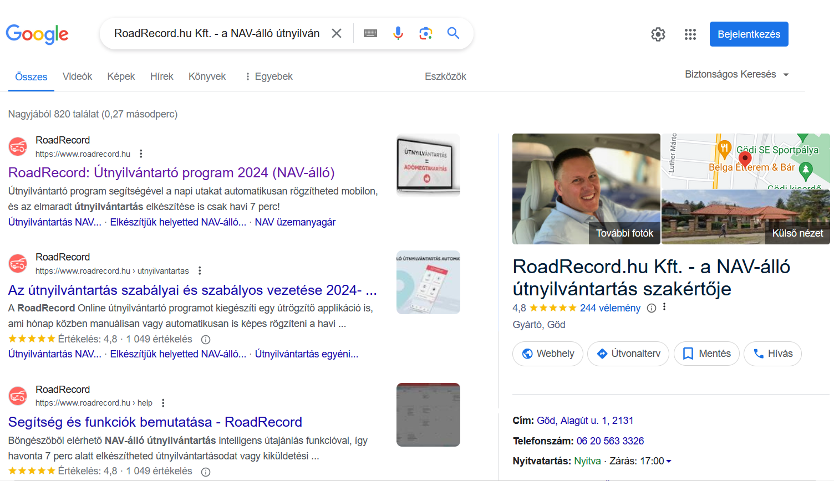
Task: Click the RoadRecord favicon of the help result
Action: point(18,396)
